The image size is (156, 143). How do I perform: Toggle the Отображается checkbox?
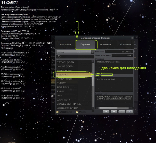tap(57, 112)
